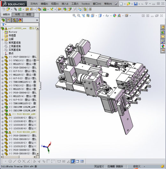Open the 工具(T) menu
Image resolution: width=166 pixels, height=169 pixels.
point(75,4)
